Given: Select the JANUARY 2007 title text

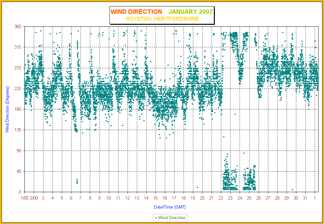Looking at the screenshot, I should point(191,12).
